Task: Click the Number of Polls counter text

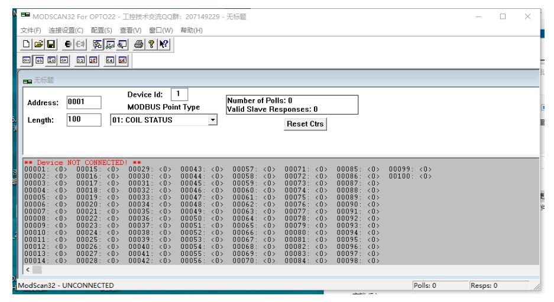Action: click(260, 100)
